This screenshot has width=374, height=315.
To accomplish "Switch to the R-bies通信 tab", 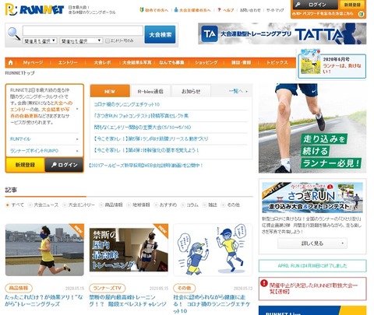I will pyautogui.click(x=150, y=91).
